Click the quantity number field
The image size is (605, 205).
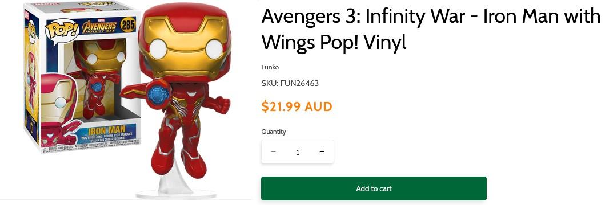pos(298,152)
